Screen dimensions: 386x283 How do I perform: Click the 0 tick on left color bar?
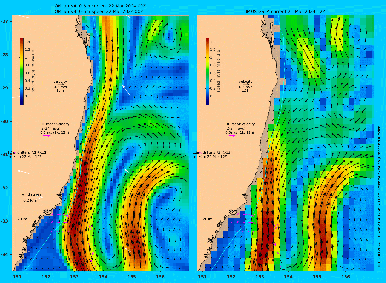[x=26, y=96]
